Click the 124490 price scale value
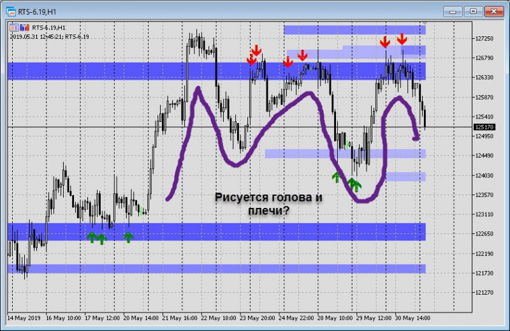Viewport: 510px width, 331px height. pyautogui.click(x=484, y=156)
